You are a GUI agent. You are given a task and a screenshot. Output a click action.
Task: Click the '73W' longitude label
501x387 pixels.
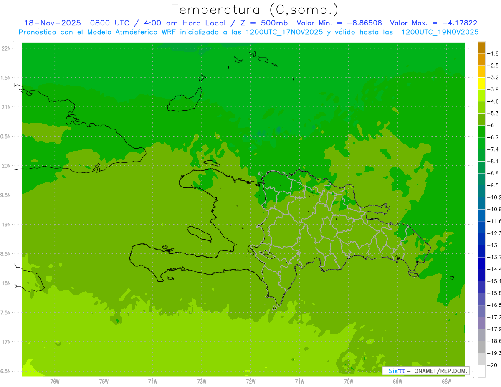(x=202, y=382)
